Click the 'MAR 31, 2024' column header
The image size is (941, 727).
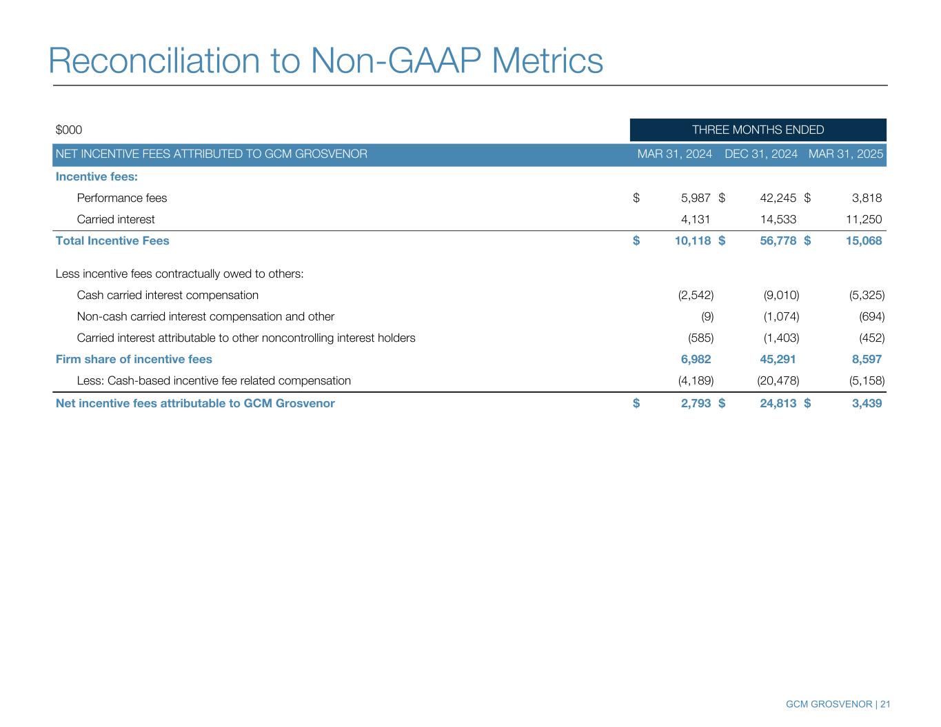[674, 154]
